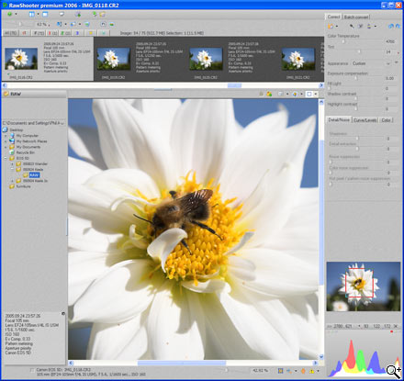Click the orange icon in bottom bar
This screenshot has height=381, width=404.
pos(303,371)
